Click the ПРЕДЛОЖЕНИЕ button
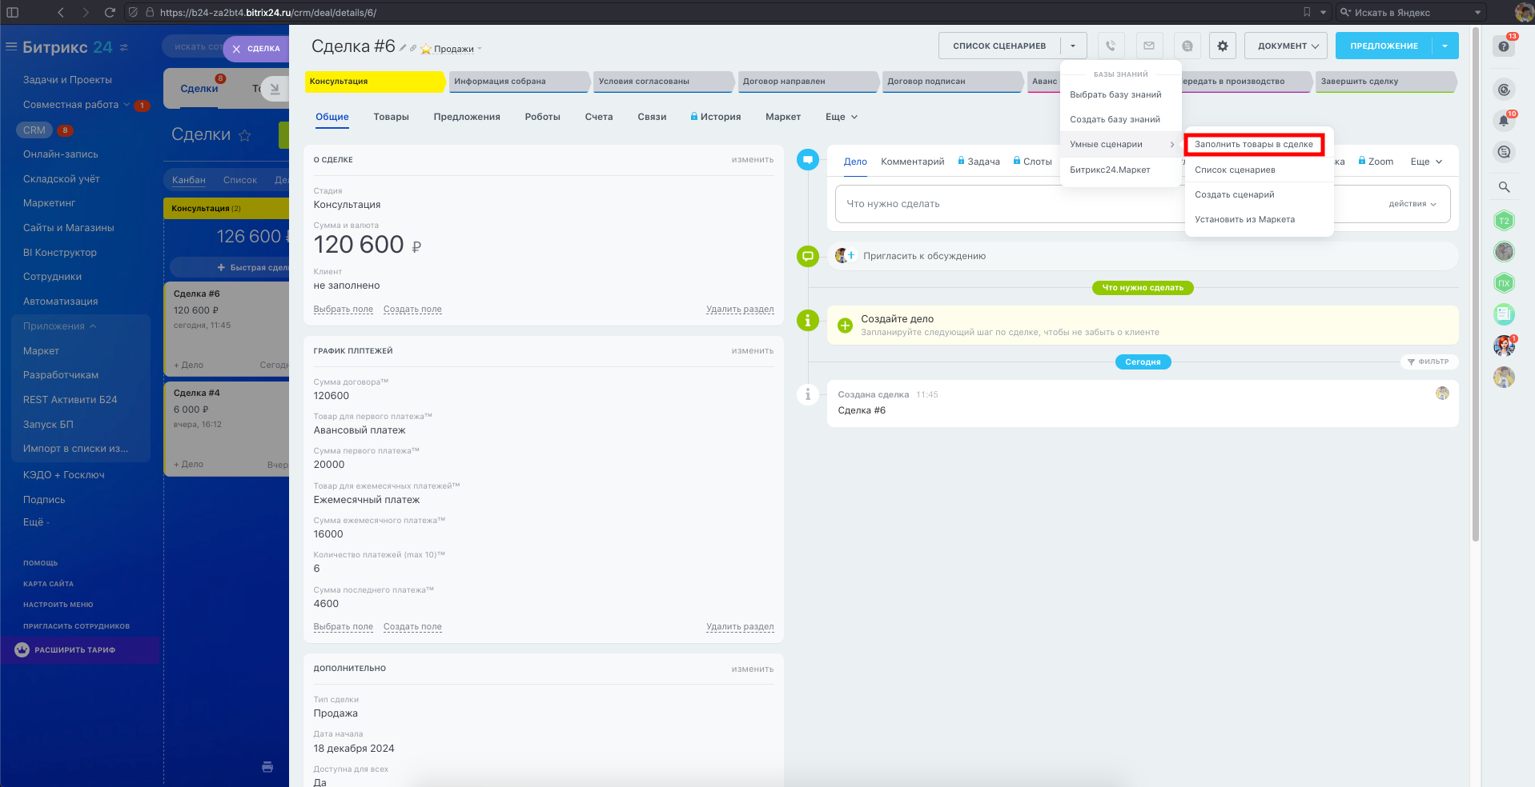This screenshot has height=787, width=1535. click(1384, 46)
